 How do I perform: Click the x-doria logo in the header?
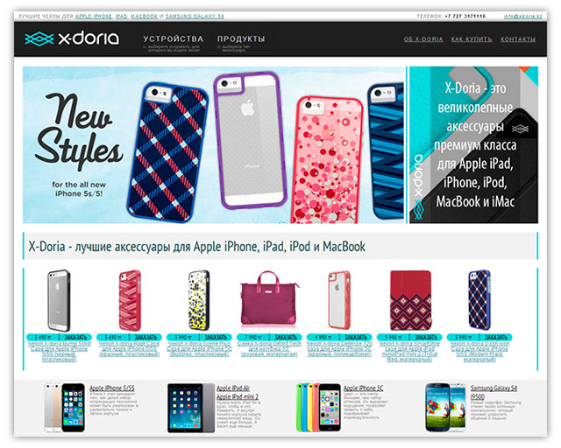72,38
